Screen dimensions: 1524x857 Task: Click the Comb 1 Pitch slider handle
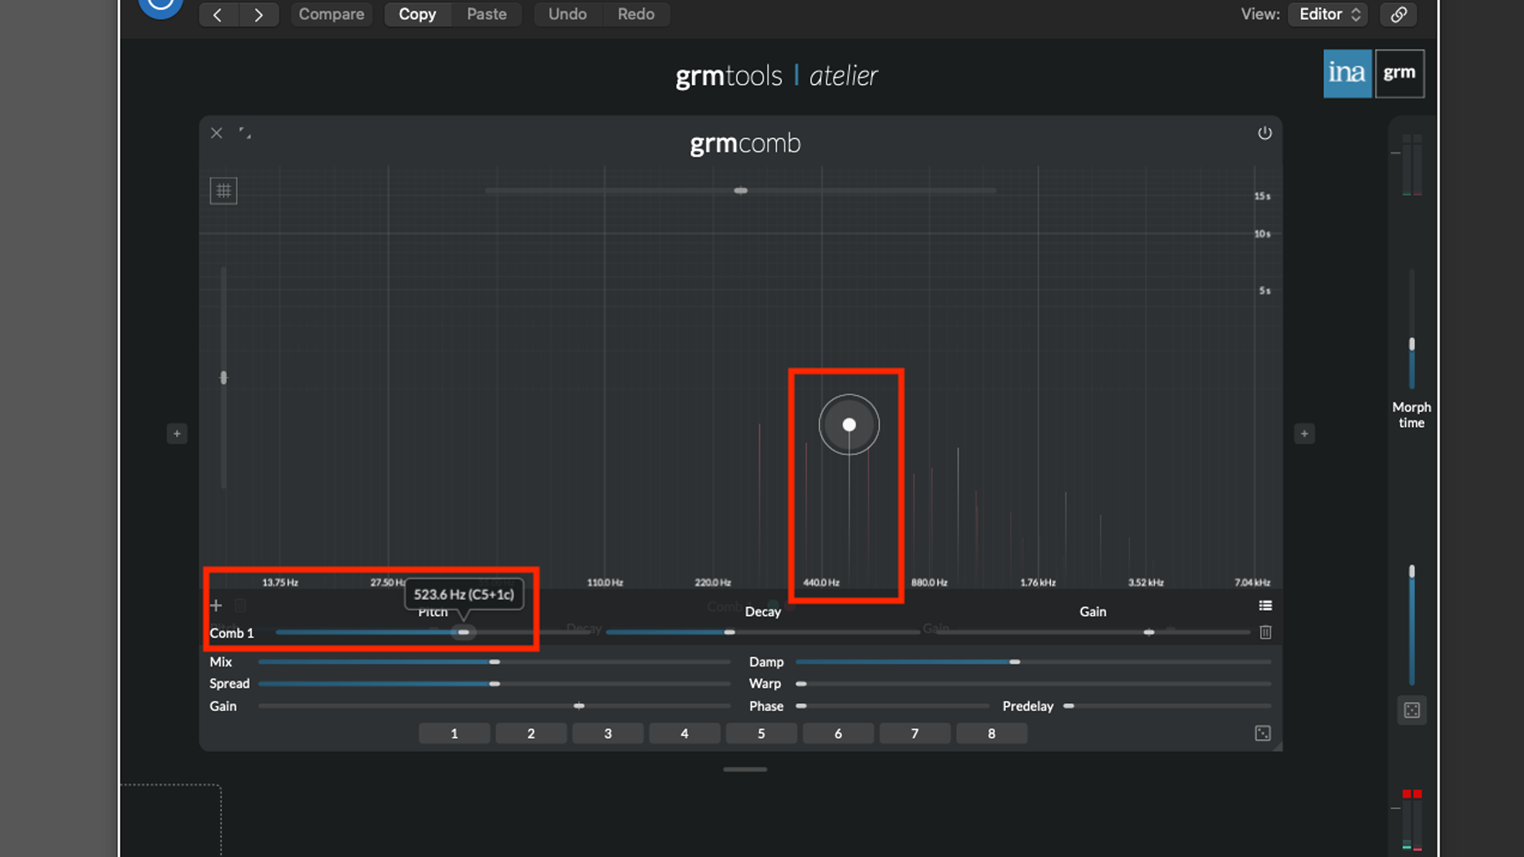[464, 632]
